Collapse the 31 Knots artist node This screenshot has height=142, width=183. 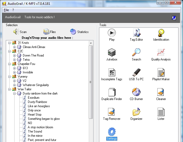point(9,43)
